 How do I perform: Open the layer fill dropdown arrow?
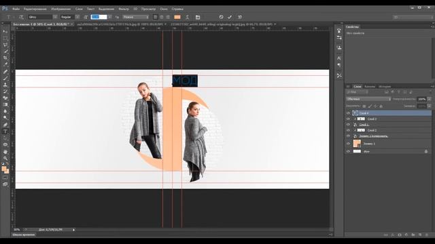430,106
